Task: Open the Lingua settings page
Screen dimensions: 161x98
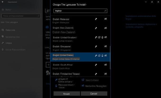Action: tap(9, 43)
